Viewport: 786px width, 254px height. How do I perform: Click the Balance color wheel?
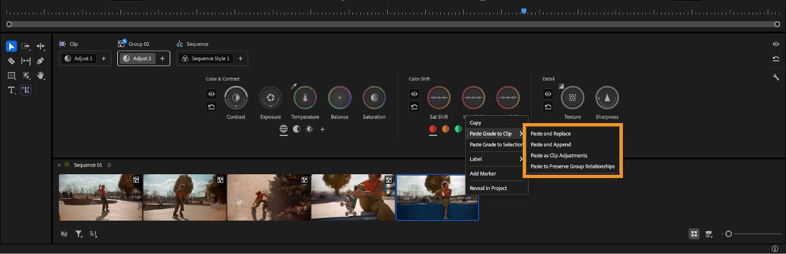click(x=340, y=98)
